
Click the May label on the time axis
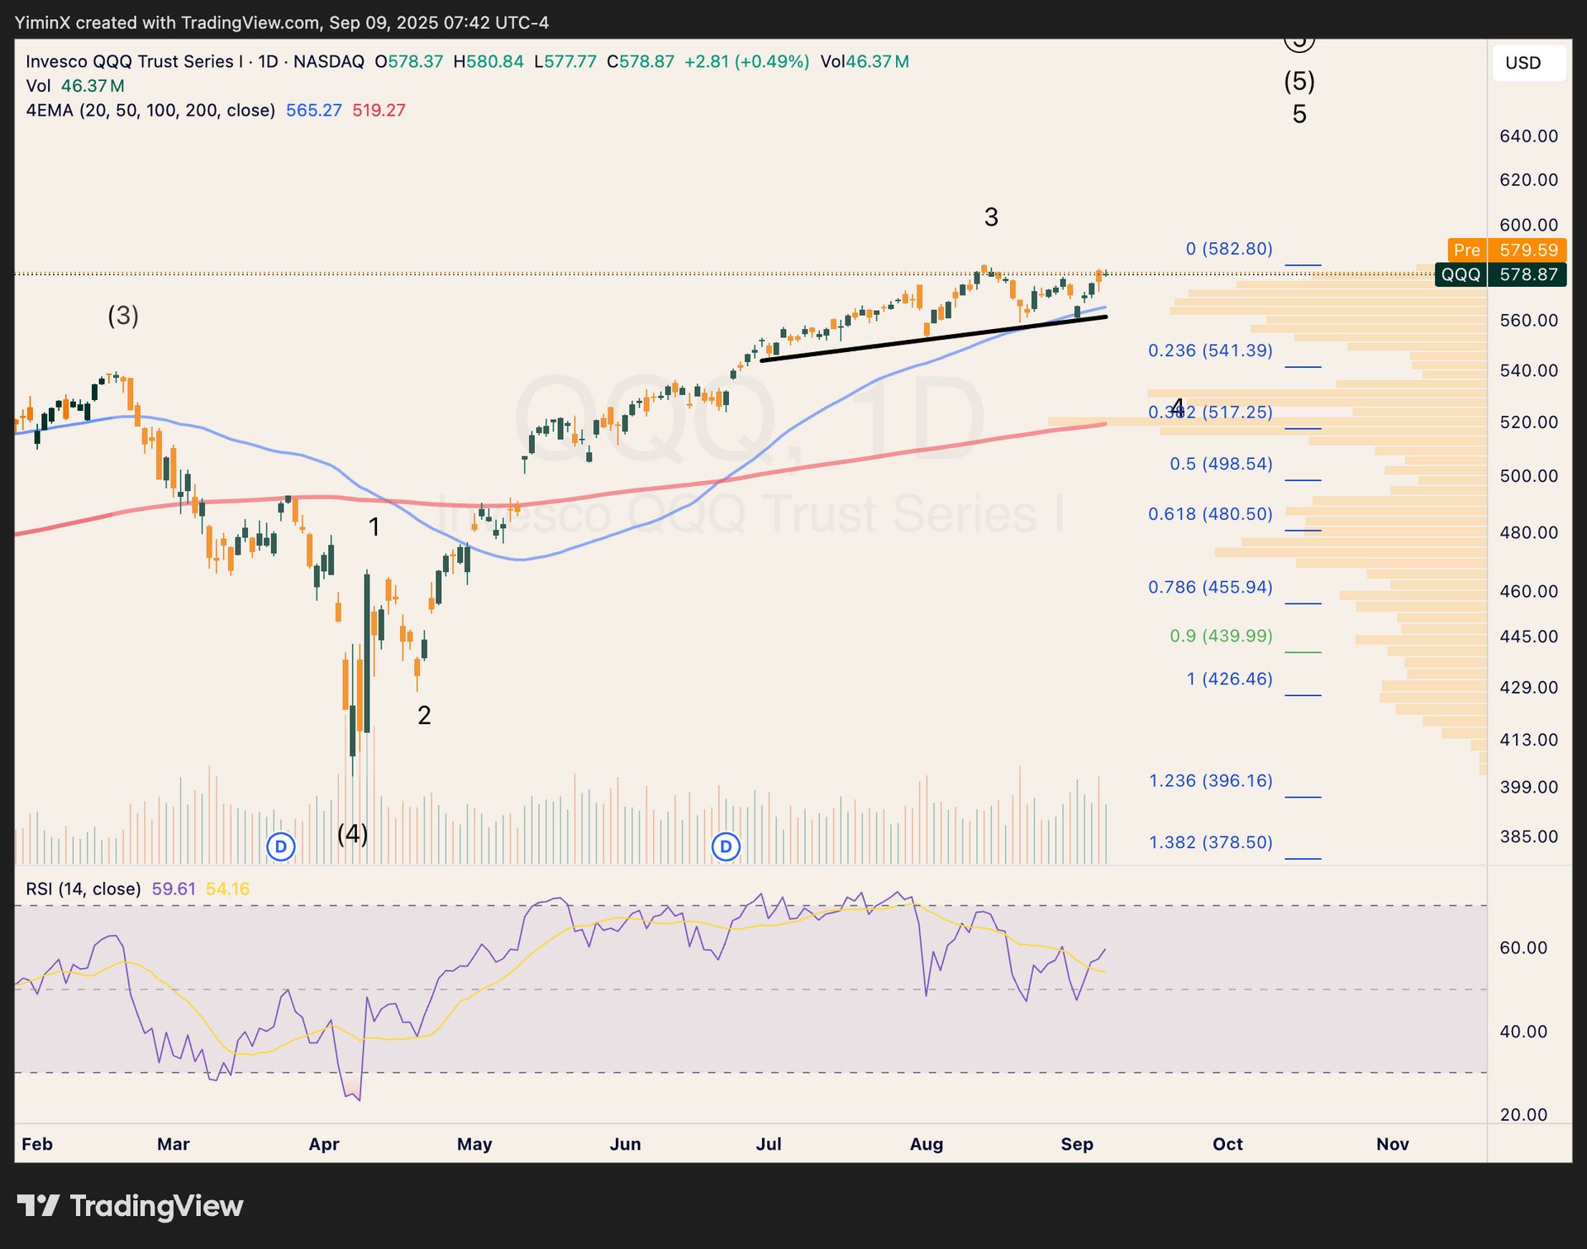point(474,1144)
